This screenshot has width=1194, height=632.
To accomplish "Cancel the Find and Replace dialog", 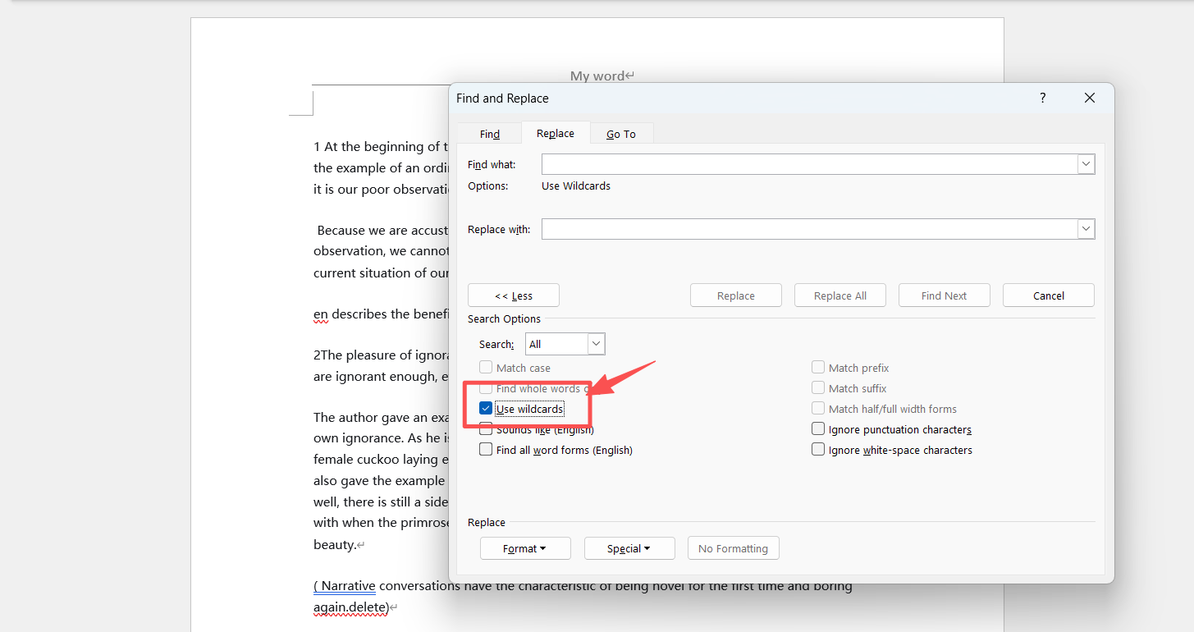I will (1049, 295).
